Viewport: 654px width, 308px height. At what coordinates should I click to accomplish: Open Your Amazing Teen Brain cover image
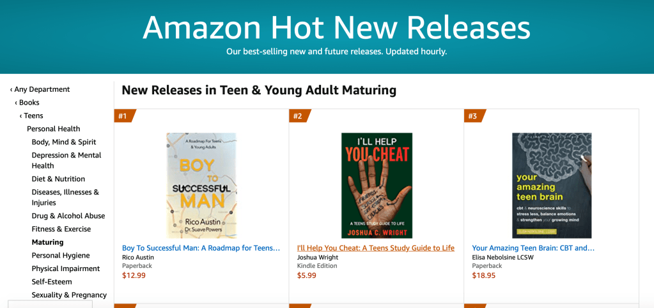pyautogui.click(x=551, y=185)
